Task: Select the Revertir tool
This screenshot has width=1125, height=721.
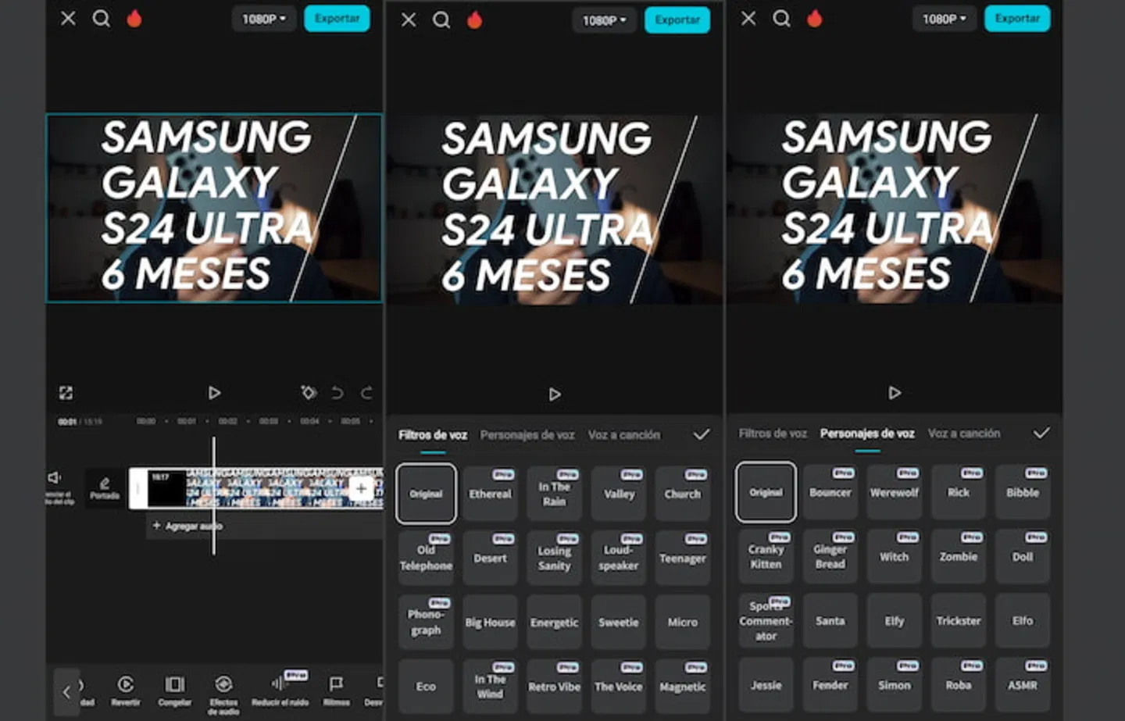Action: pyautogui.click(x=126, y=691)
